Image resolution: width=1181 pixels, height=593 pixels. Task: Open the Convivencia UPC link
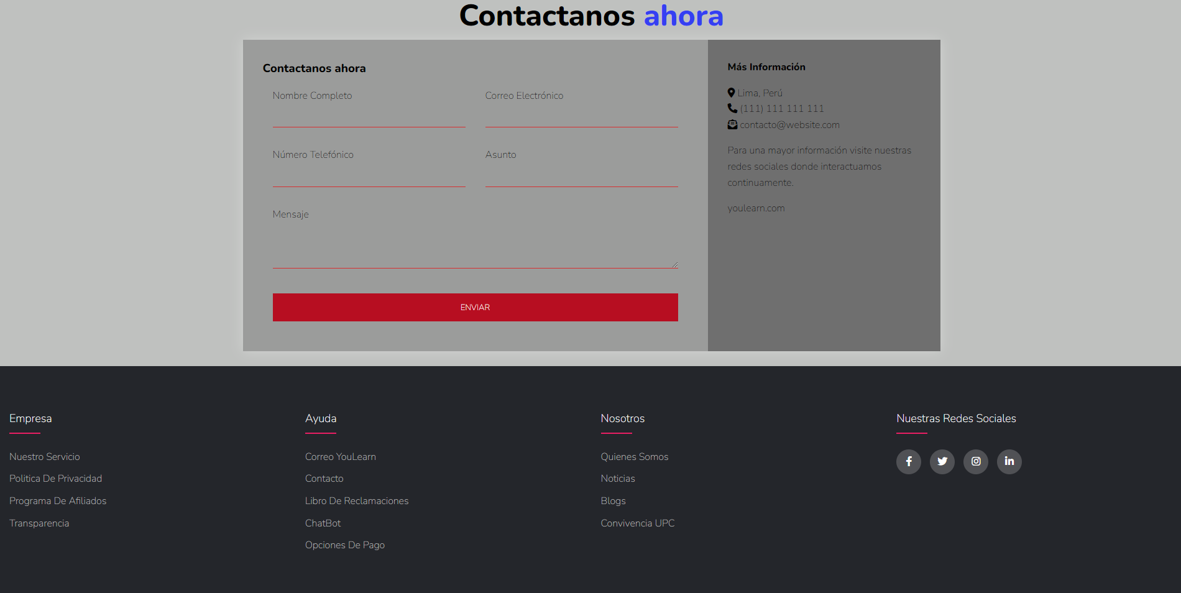(x=637, y=523)
